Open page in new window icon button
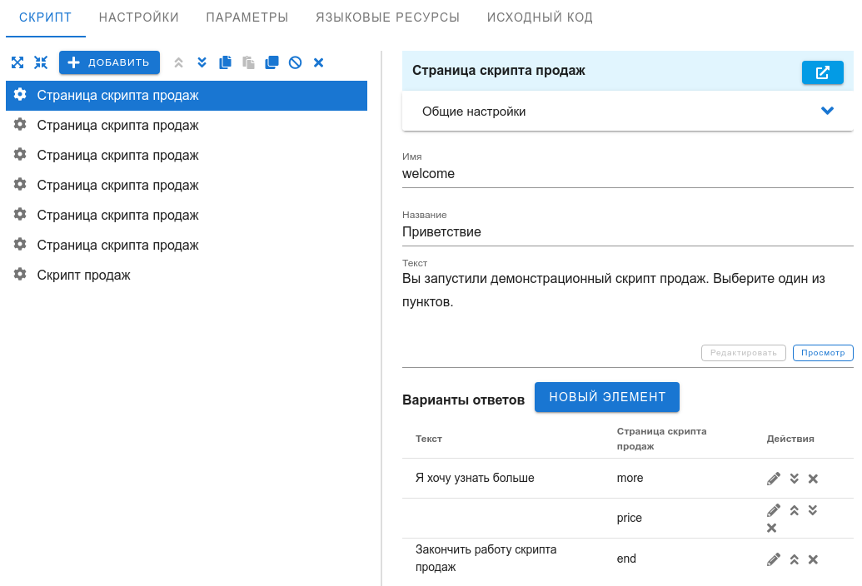 pyautogui.click(x=822, y=72)
